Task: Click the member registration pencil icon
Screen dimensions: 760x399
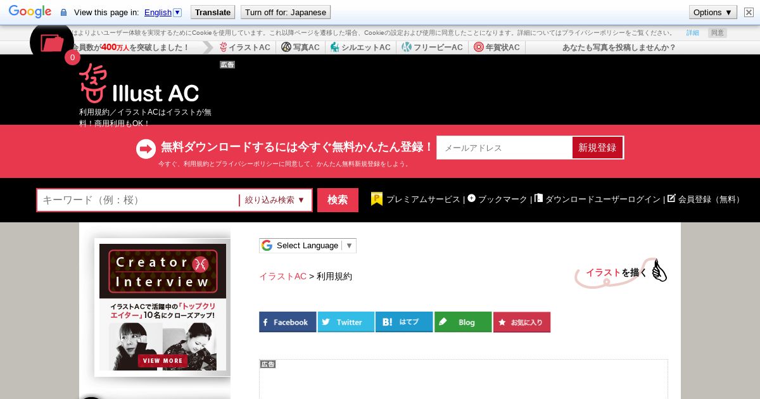Action: 671,198
